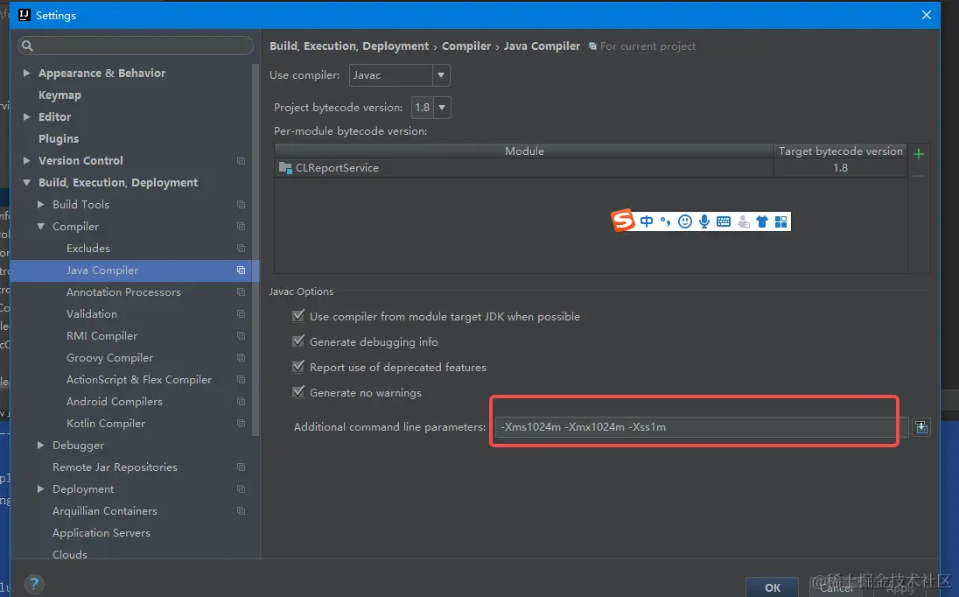Image resolution: width=959 pixels, height=597 pixels.
Task: Expand command line parameters field icon
Action: pyautogui.click(x=921, y=427)
